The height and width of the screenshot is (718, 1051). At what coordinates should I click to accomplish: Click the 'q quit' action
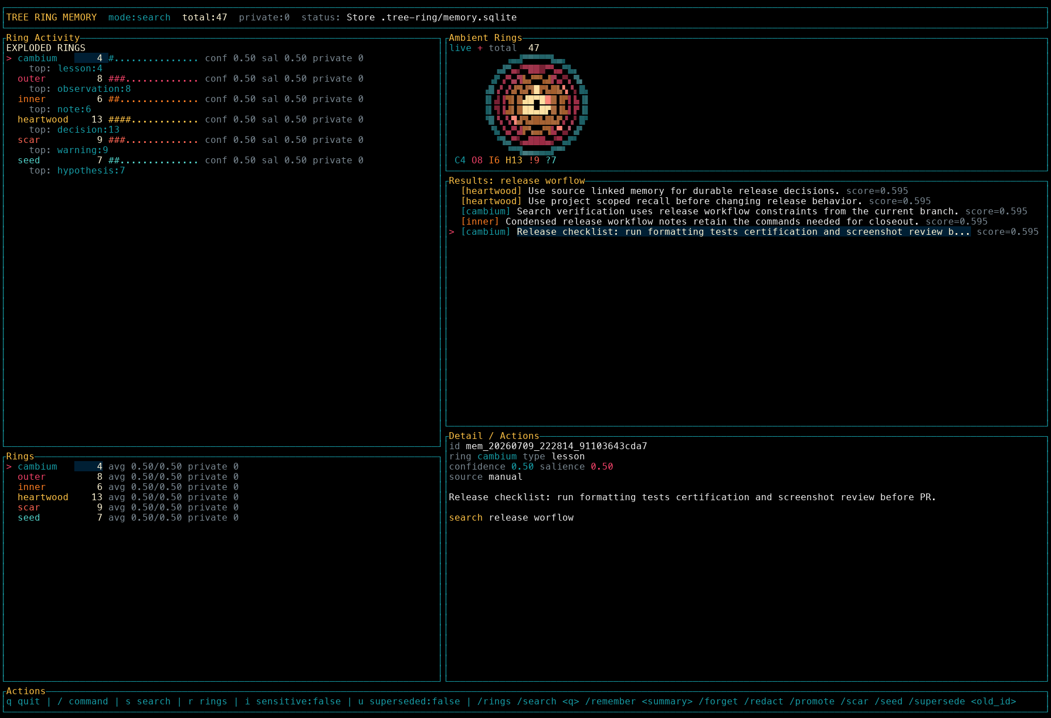point(23,702)
